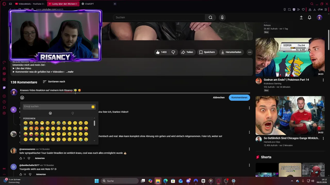Open the YouTube account avatar menu
330x185 pixels.
tap(319, 17)
